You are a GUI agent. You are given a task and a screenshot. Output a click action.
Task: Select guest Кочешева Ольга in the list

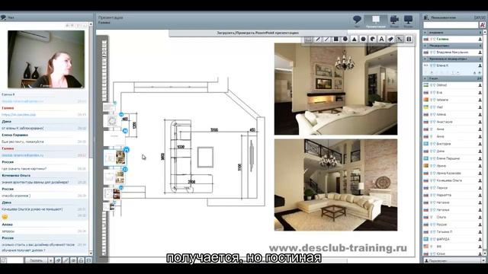click(453, 180)
